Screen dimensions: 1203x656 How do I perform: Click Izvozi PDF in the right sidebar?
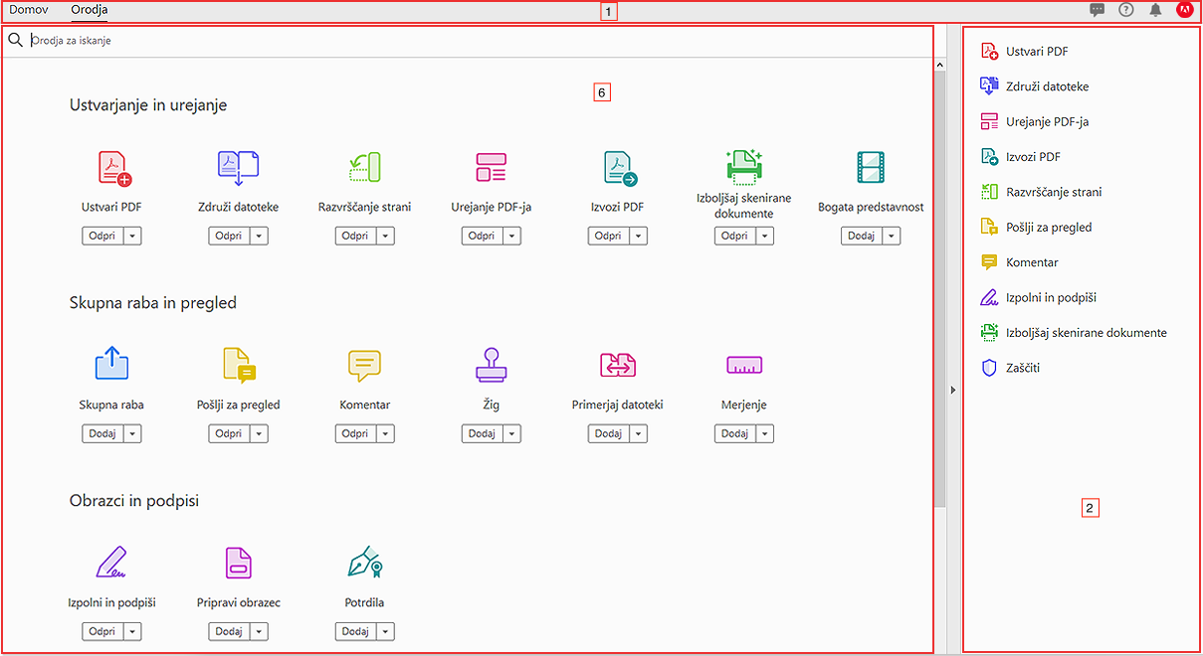[x=1020, y=157]
